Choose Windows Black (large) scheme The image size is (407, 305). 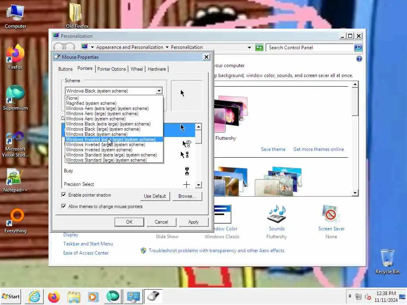tap(114, 129)
